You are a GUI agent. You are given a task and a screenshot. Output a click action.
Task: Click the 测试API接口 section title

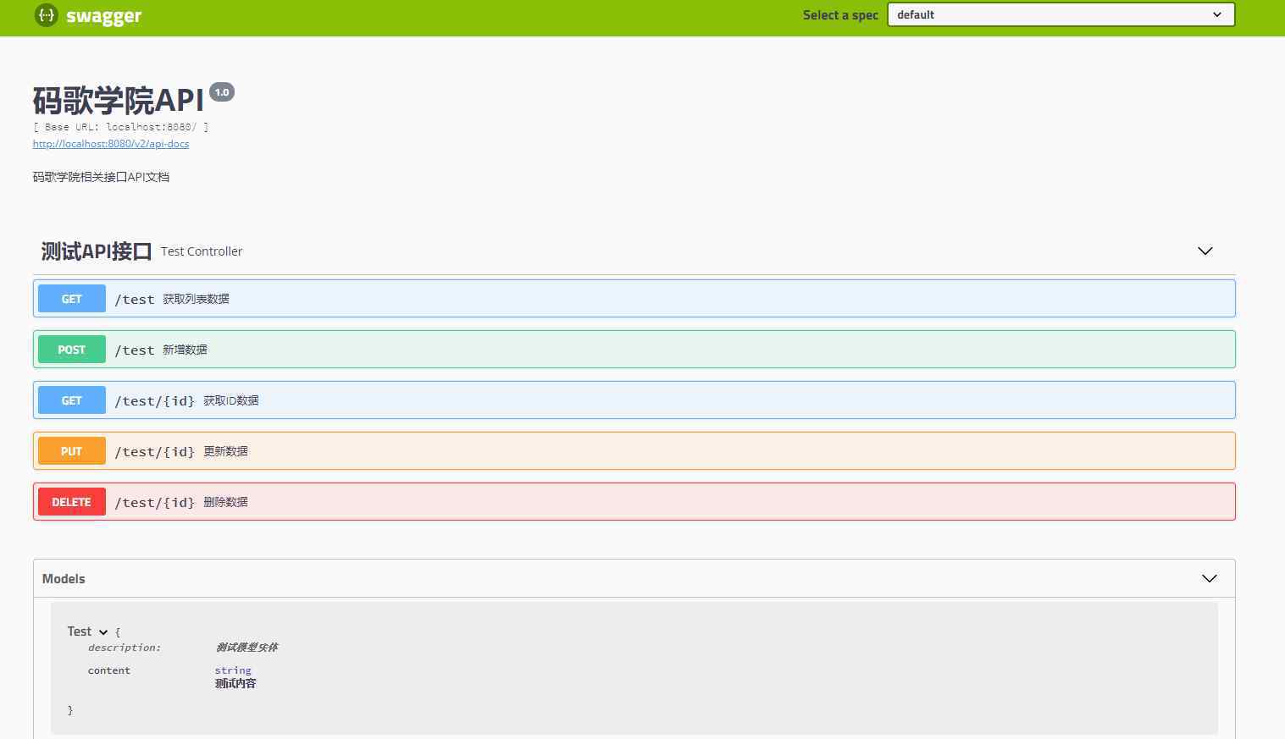pos(97,251)
